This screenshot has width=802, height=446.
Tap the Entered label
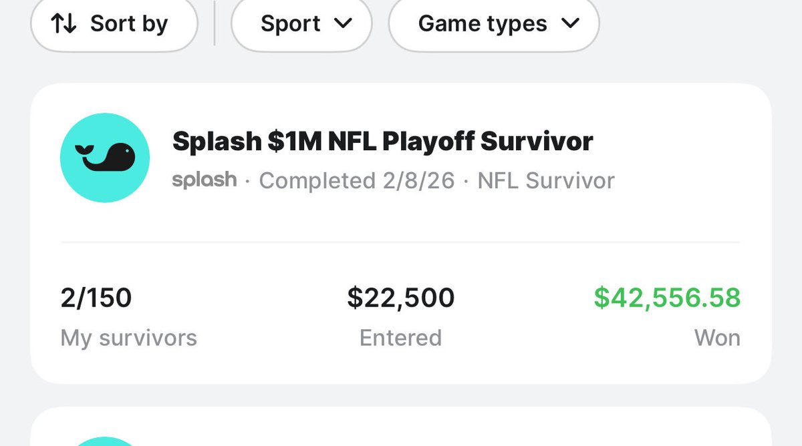(x=400, y=338)
